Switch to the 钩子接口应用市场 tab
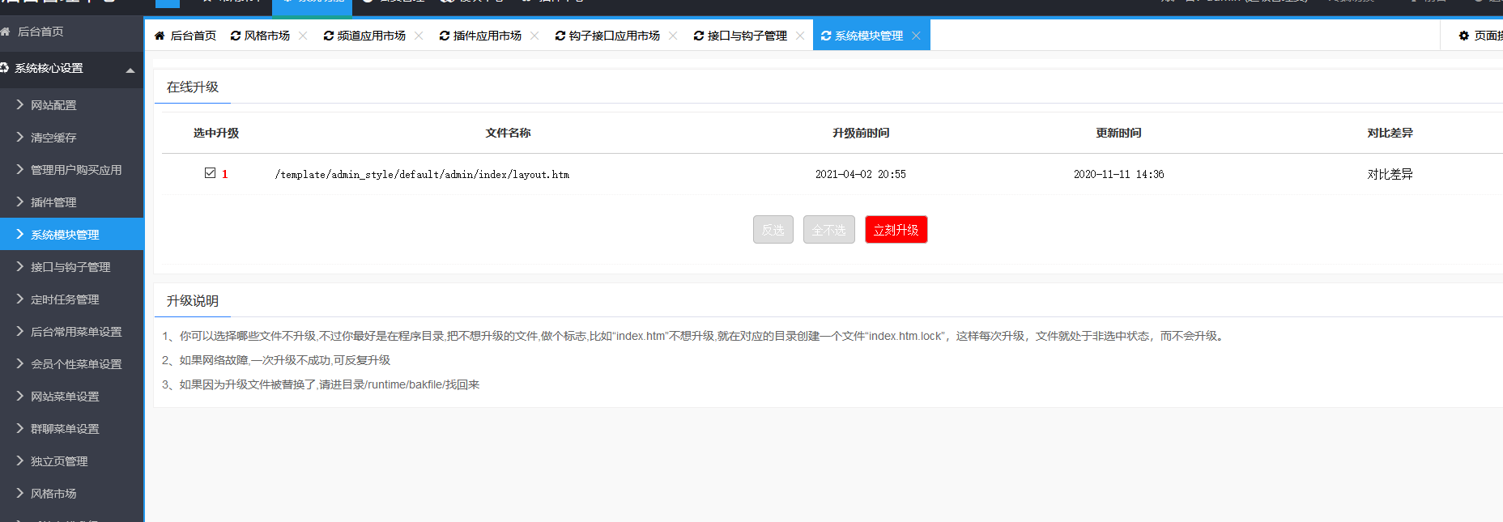Screen dimensions: 1503x522 [614, 36]
